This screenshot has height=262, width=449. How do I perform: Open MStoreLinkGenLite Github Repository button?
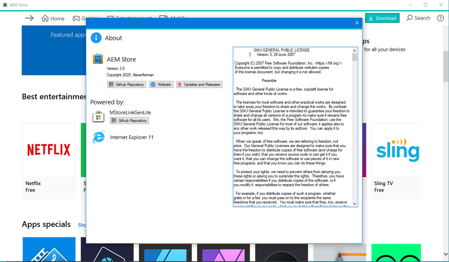[x=129, y=121]
